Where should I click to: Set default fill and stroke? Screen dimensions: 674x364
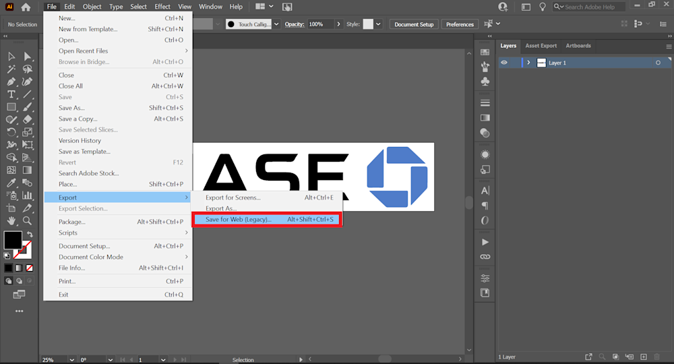tap(7, 255)
